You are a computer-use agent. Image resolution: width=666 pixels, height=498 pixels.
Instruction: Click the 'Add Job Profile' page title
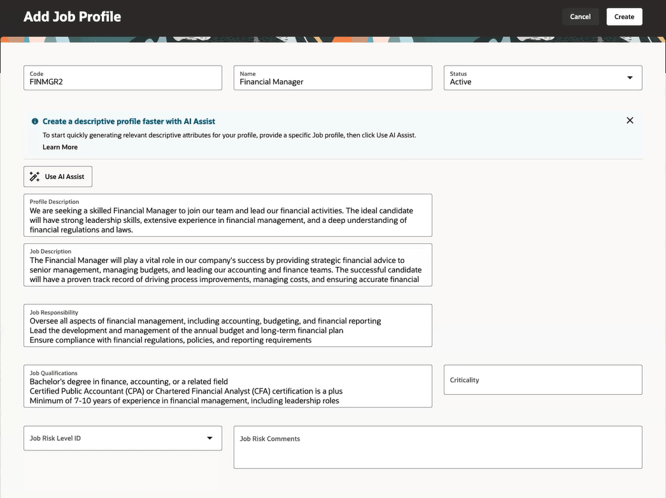72,17
